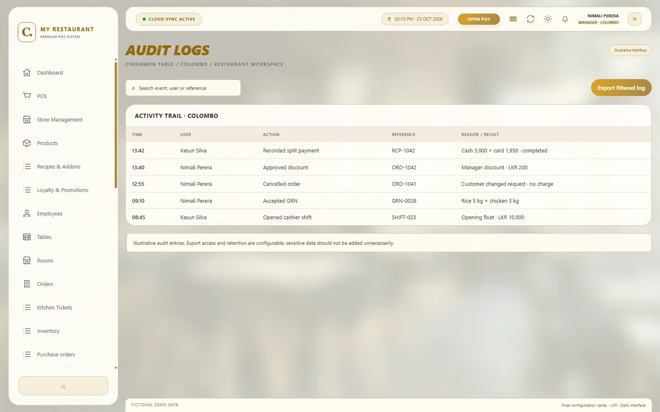Toggle the sun brightness theme icon

click(x=548, y=19)
